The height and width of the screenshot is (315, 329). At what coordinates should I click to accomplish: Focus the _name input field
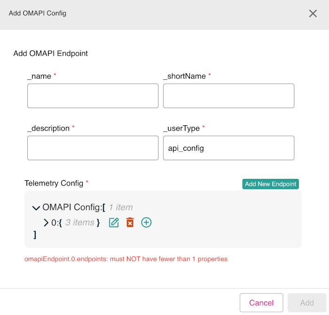(93, 96)
